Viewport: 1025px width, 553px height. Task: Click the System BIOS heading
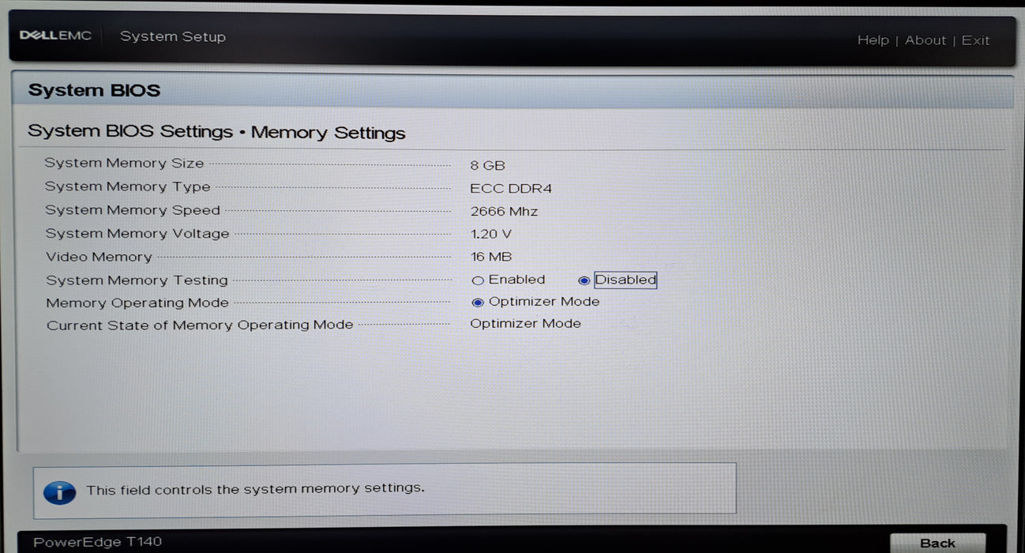[x=94, y=90]
